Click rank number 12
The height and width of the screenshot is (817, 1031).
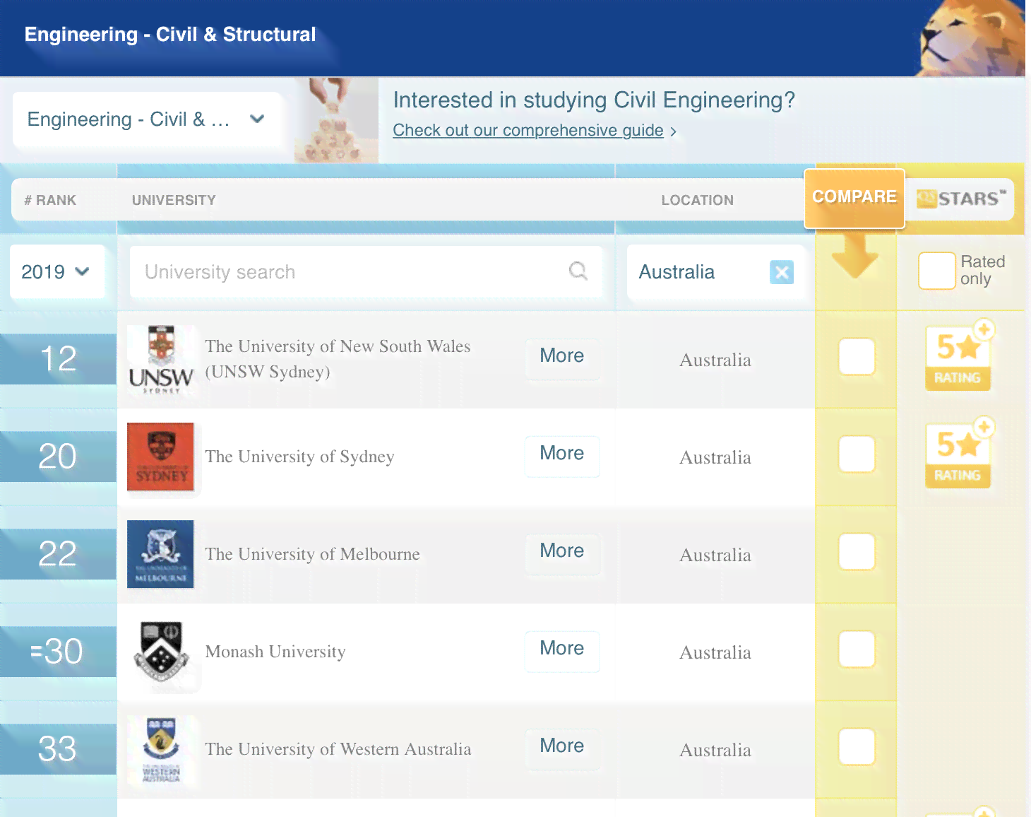coord(58,359)
